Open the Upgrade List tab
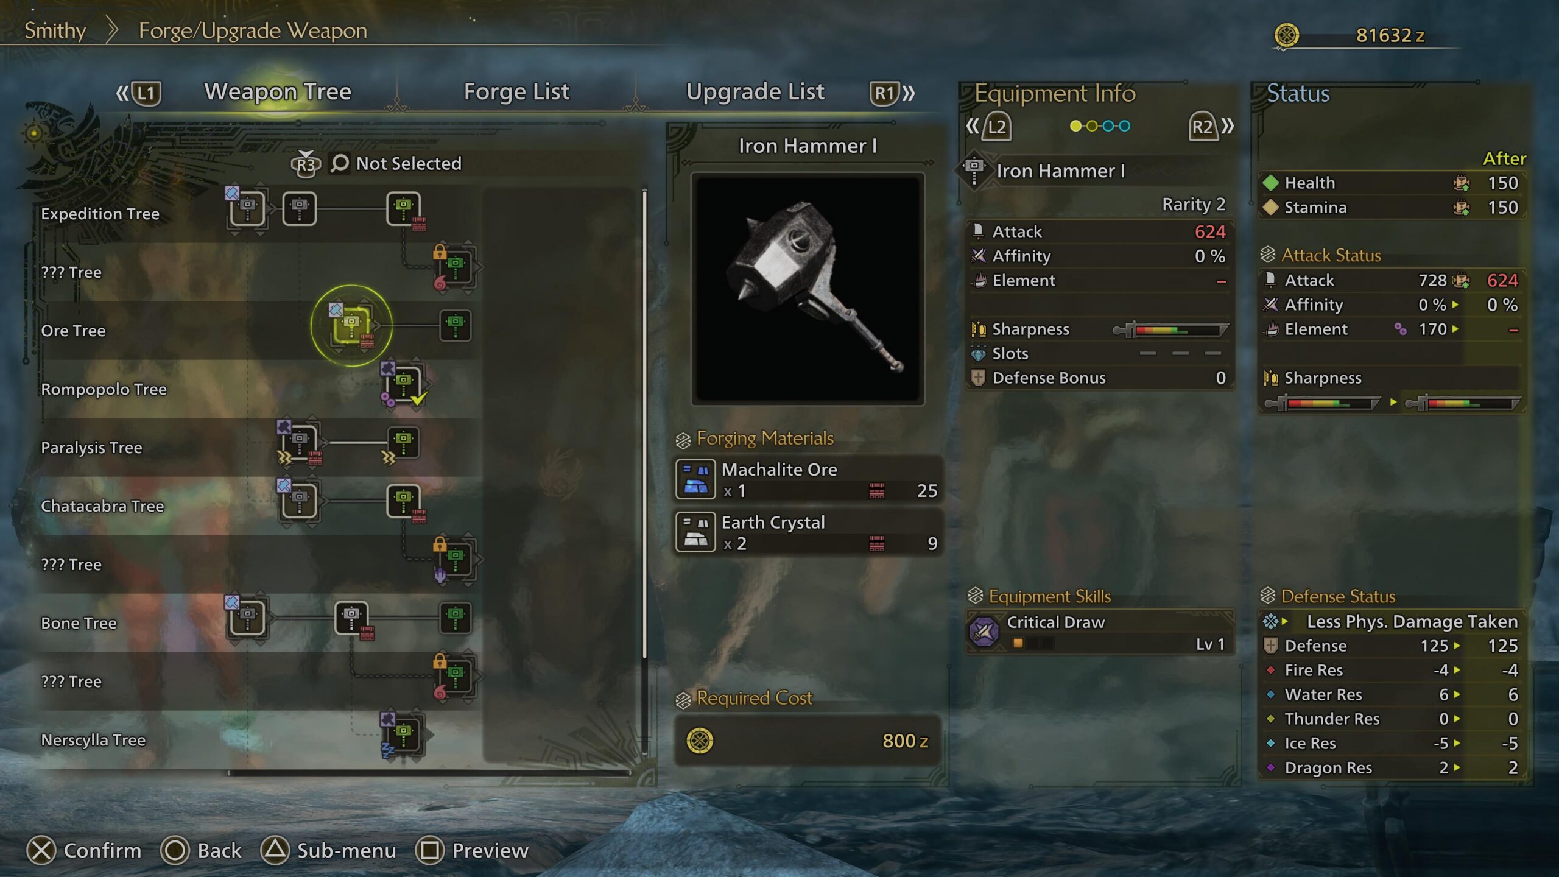1559x877 pixels. click(x=755, y=92)
